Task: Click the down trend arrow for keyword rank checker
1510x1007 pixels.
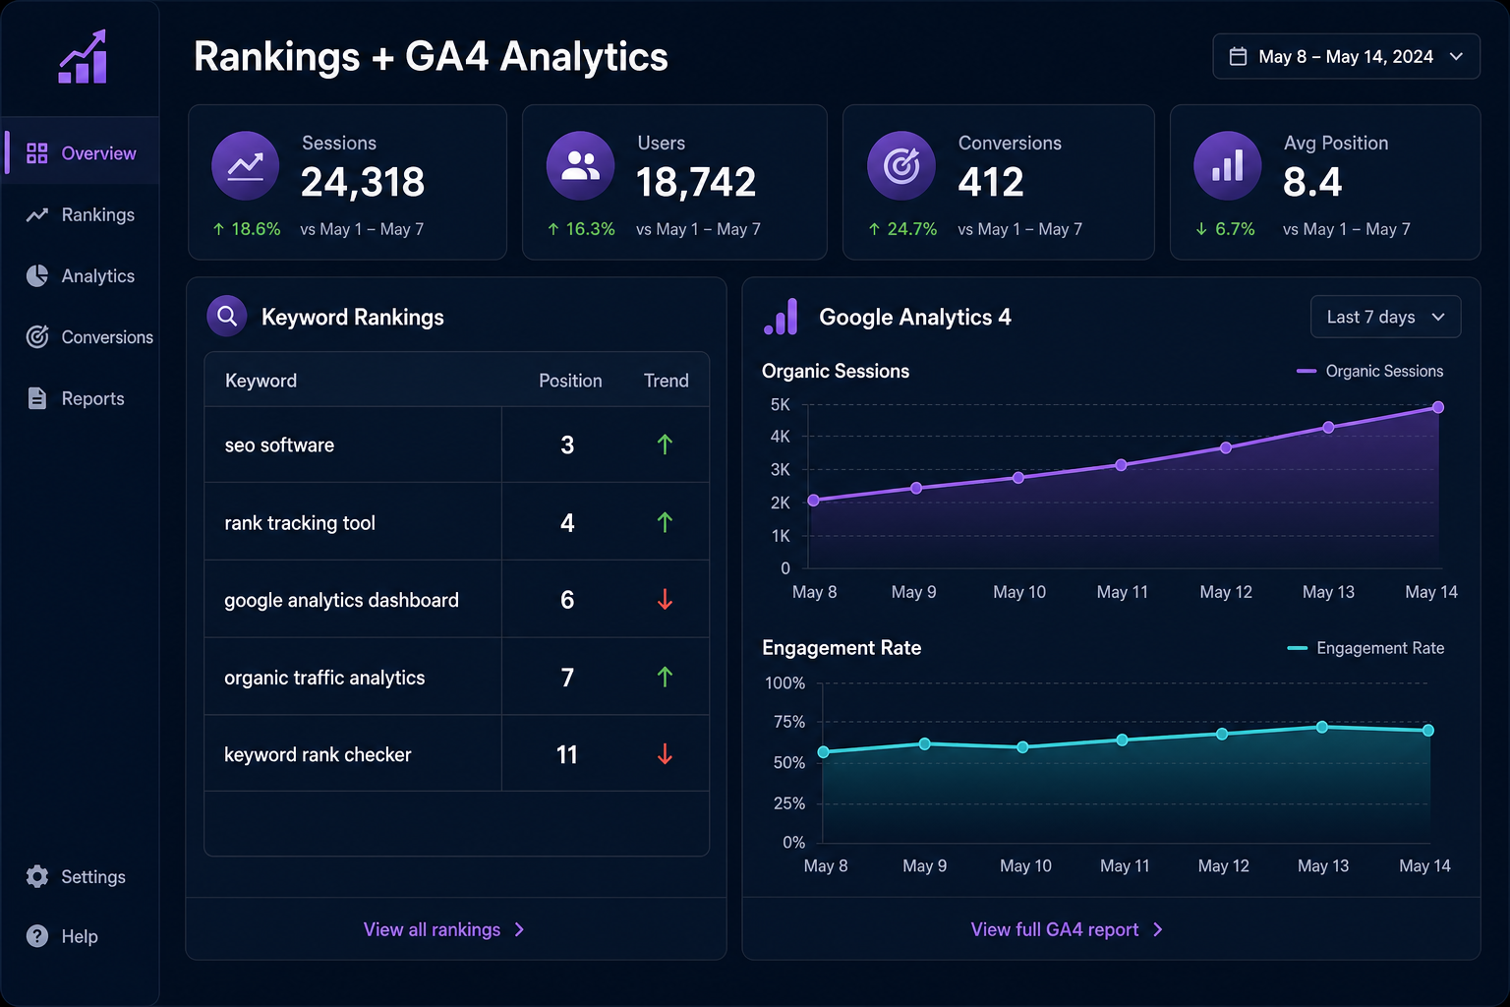Action: point(665,754)
